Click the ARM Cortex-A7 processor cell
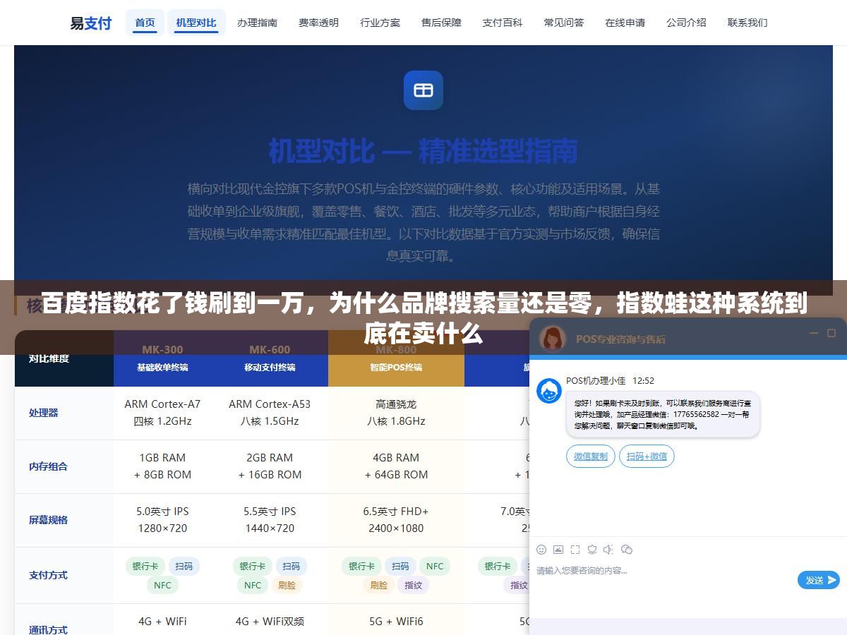 point(162,413)
